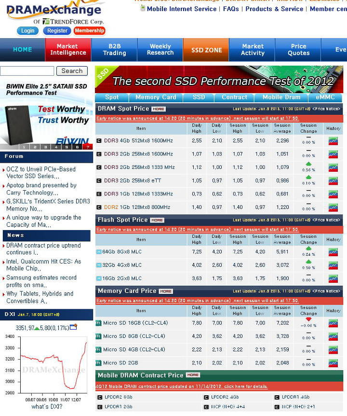
Task: Click MORE next to Flash Spot Price
Action: pos(157,220)
